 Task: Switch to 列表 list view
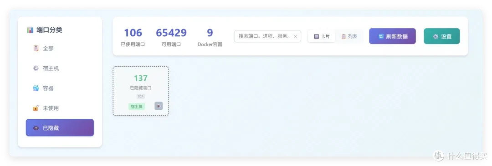(349, 36)
